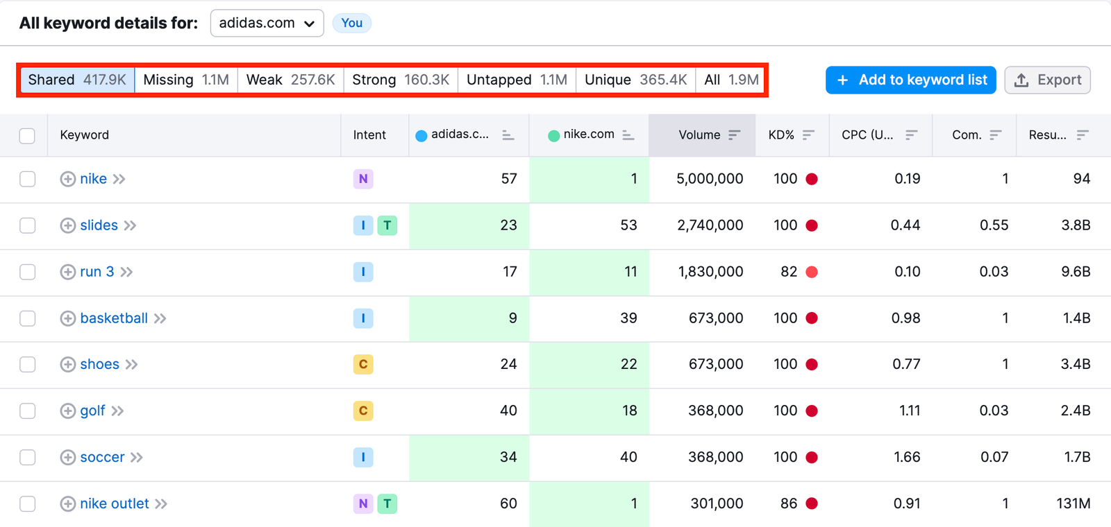Click the plus icon next to nike keyword

pyautogui.click(x=67, y=179)
